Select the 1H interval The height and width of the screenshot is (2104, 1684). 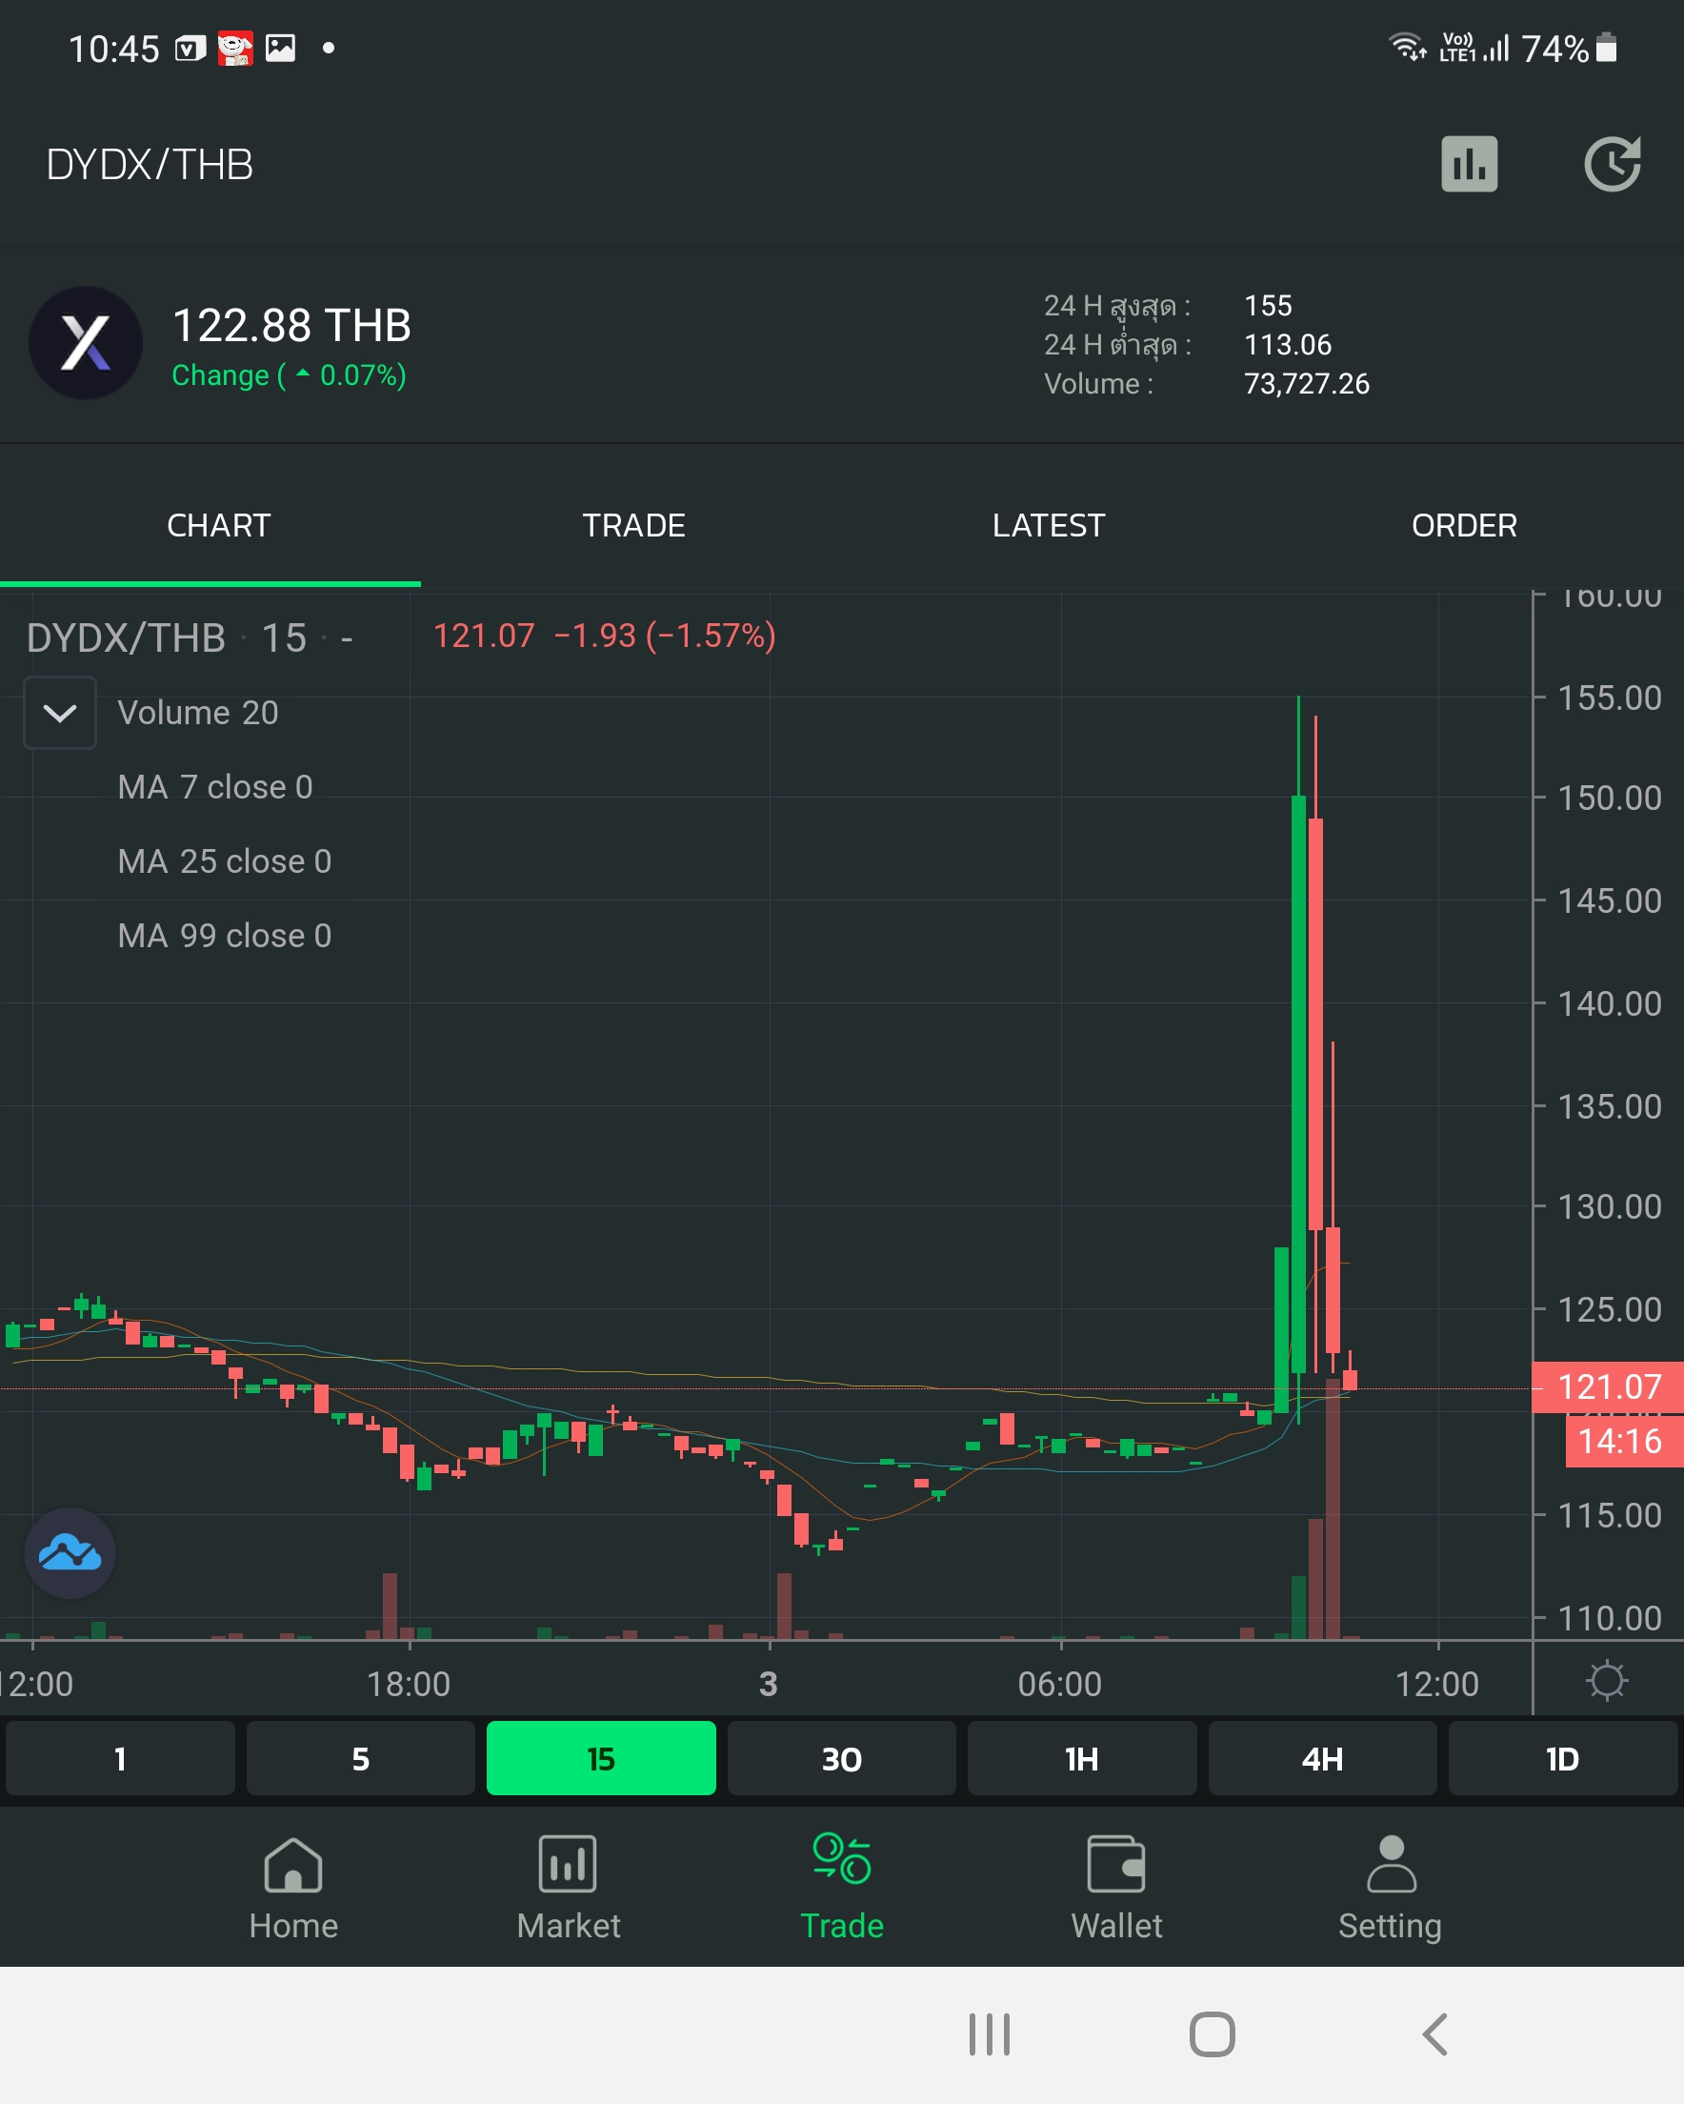[1082, 1757]
